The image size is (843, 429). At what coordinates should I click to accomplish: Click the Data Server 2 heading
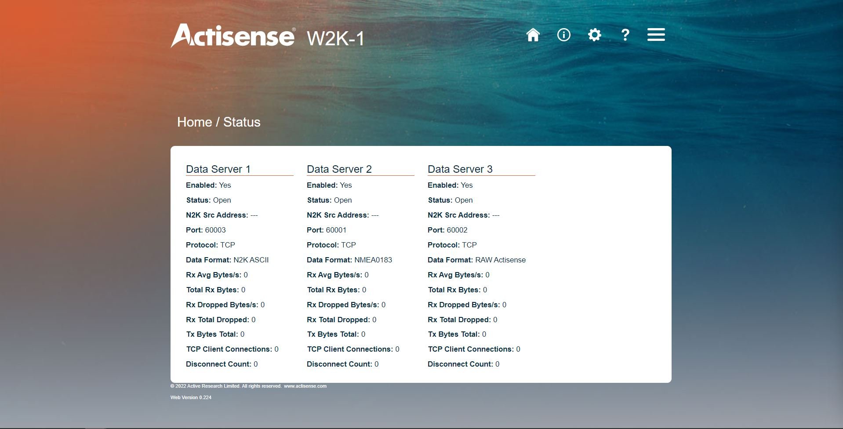point(339,169)
